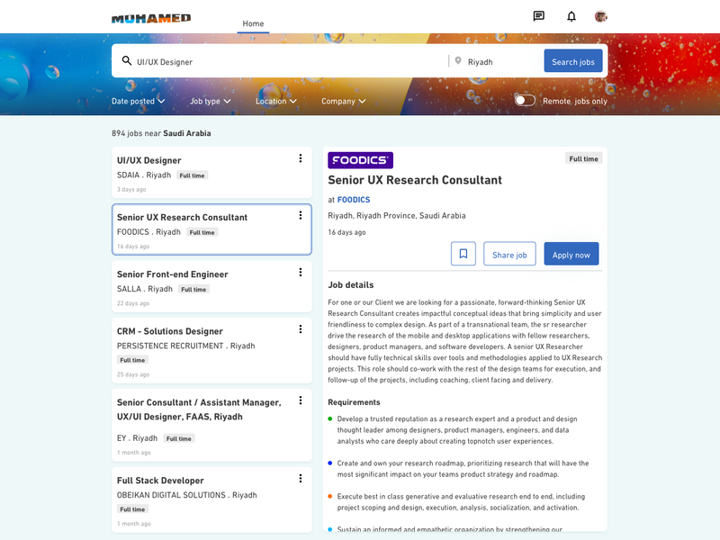This screenshot has width=720, height=540.
Task: Click the MUHAMED logo
Action: point(151,18)
